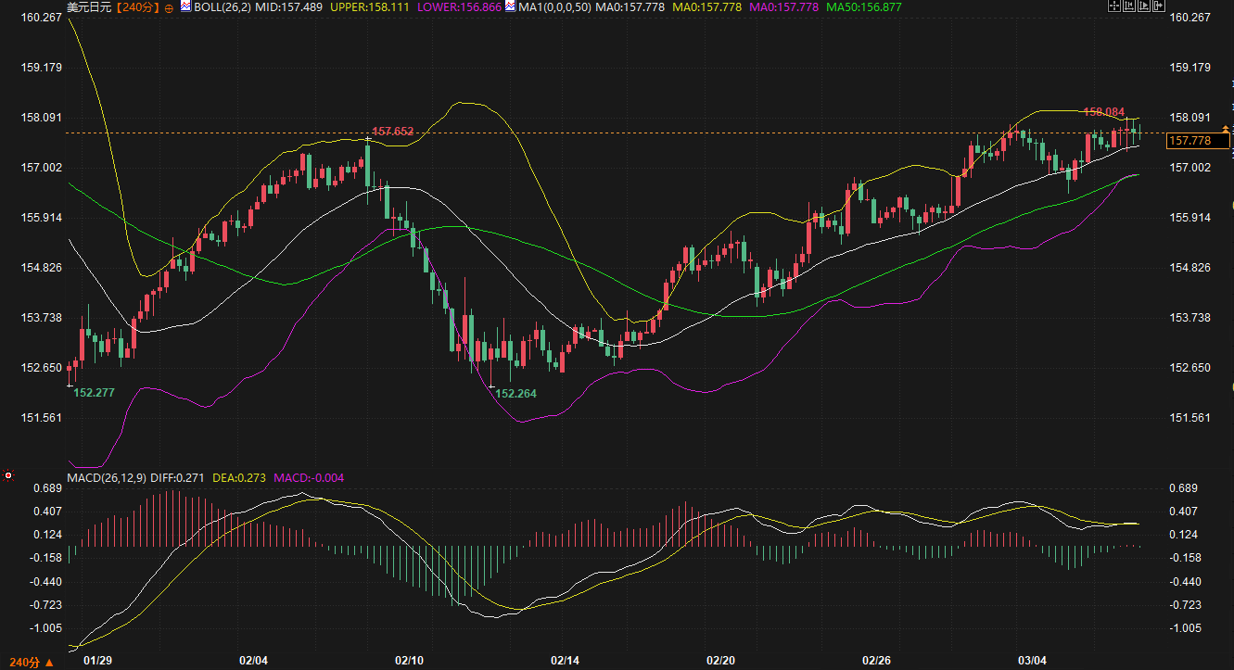Screen dimensions: 1234x670
Task: Click the orange arrows beside the 157.778 price tag
Action: [x=1226, y=129]
